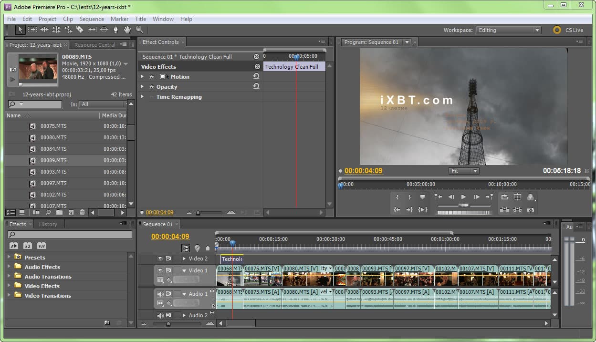Activate the Hand tool
The width and height of the screenshot is (596, 342).
pos(127,30)
